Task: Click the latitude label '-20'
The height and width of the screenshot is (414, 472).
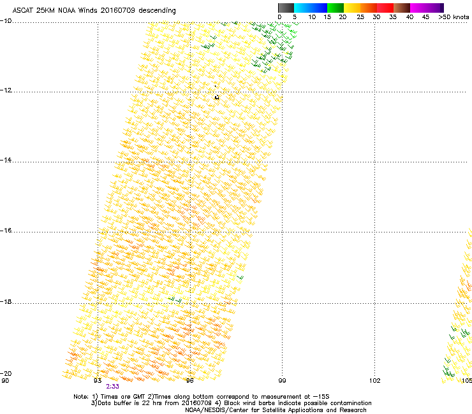Action: 6,373
